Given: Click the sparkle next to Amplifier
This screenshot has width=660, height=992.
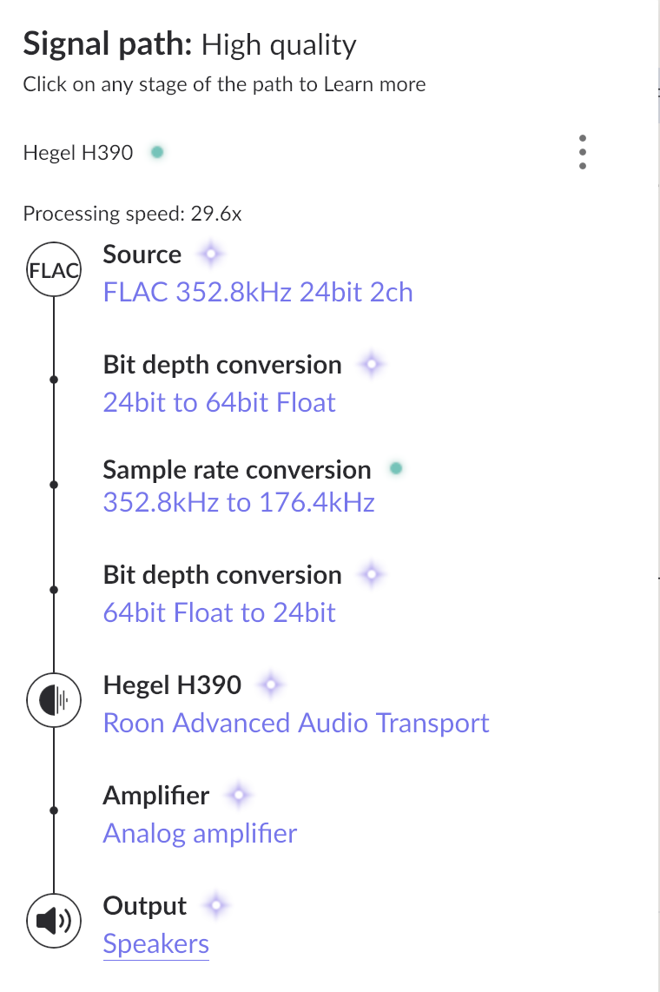Looking at the screenshot, I should coord(238,795).
